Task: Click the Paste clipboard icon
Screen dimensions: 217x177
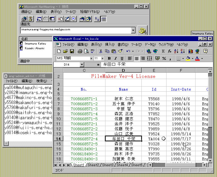Action: 114,51
